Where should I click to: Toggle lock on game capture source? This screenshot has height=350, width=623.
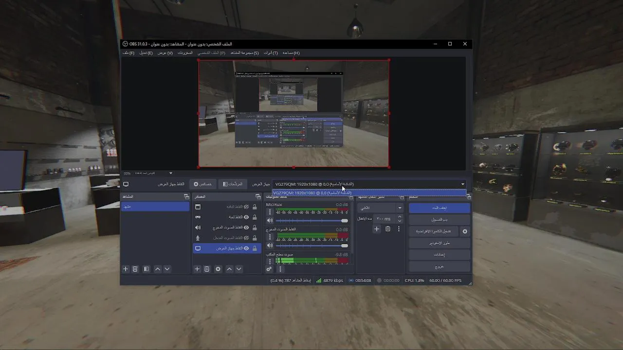[255, 217]
